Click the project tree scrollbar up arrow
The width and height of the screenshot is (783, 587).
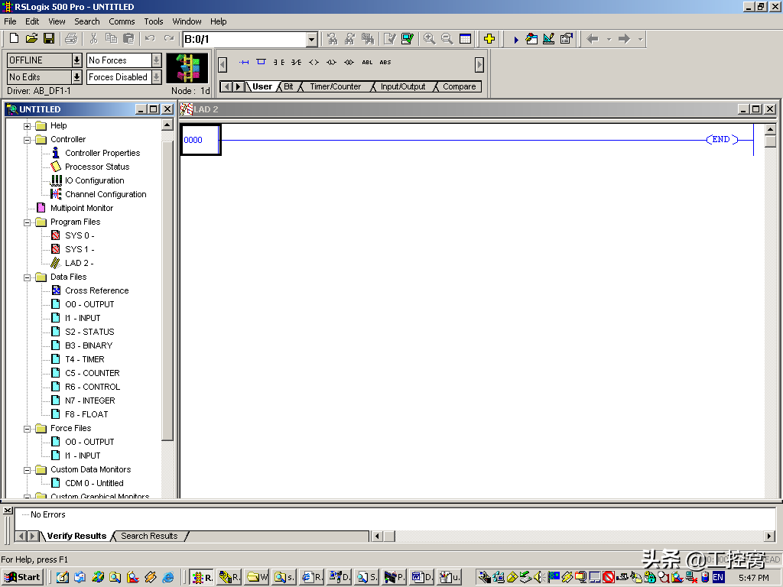click(167, 125)
